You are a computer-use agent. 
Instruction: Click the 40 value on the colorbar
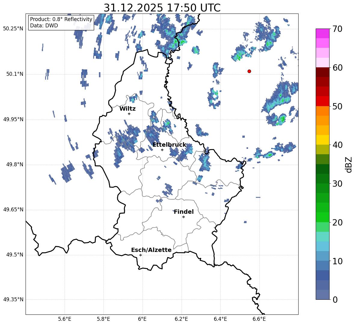point(337,145)
